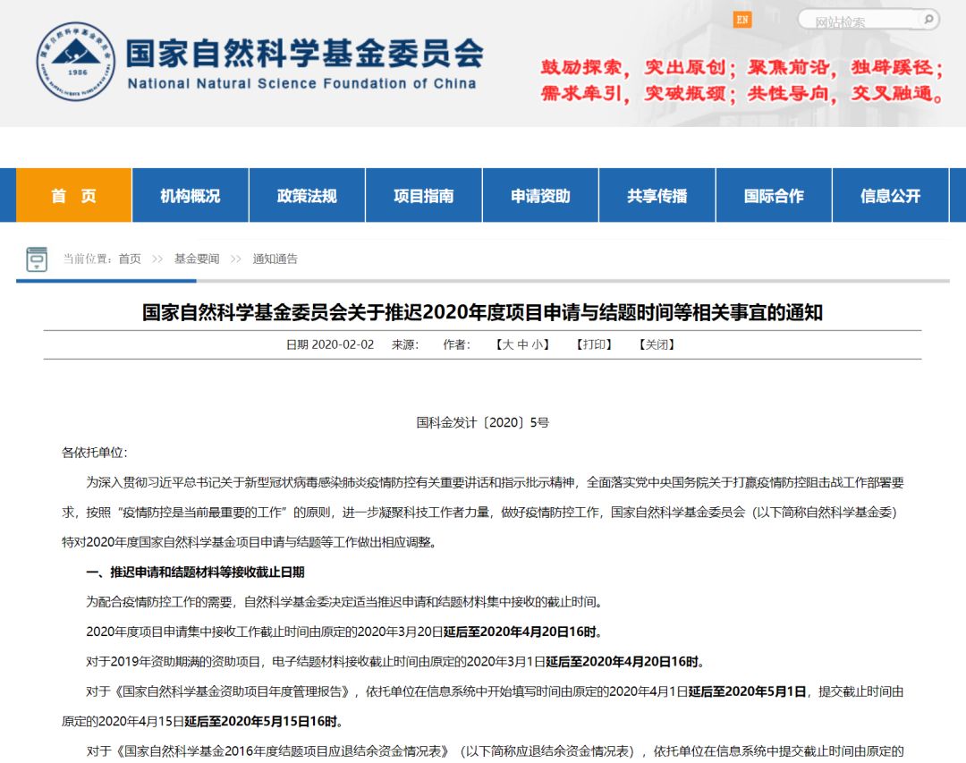Click the document number 国科金发计〔2020〕5号

[x=482, y=423]
